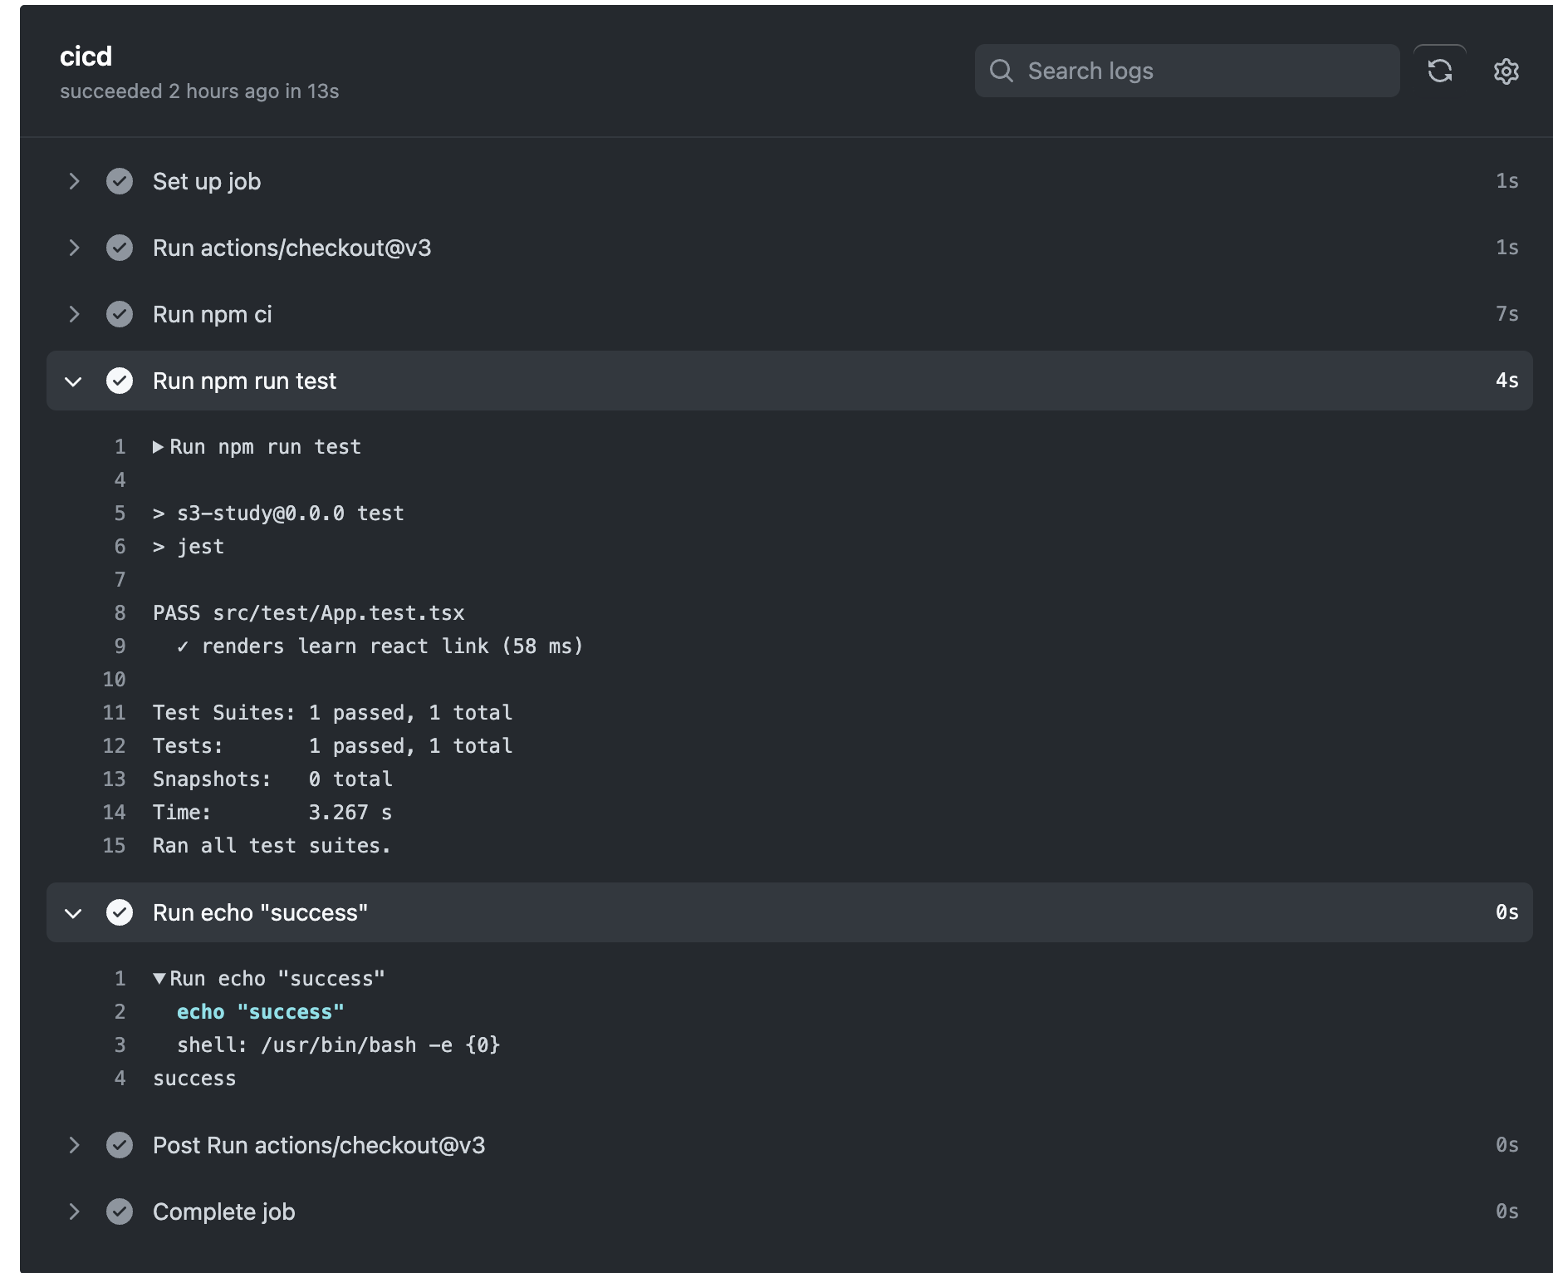Collapse the 'Run echo "success"' log group triangle

159,979
